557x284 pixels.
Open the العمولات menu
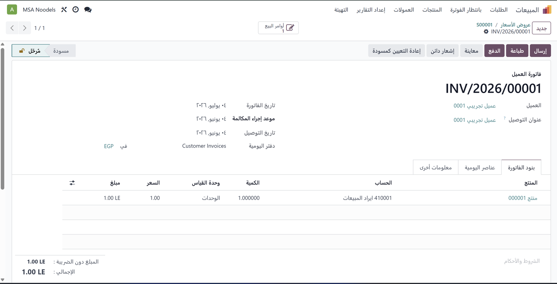point(404,10)
